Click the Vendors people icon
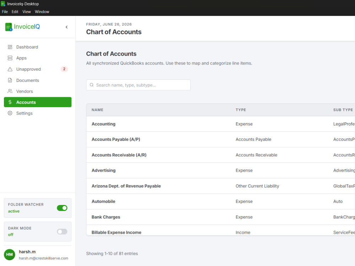This screenshot has height=266, width=355. tap(10, 91)
